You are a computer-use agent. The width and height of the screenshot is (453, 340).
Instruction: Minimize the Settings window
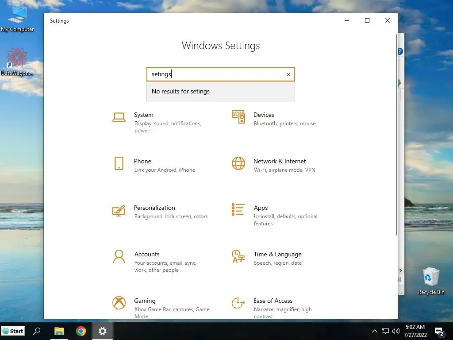tap(347, 20)
